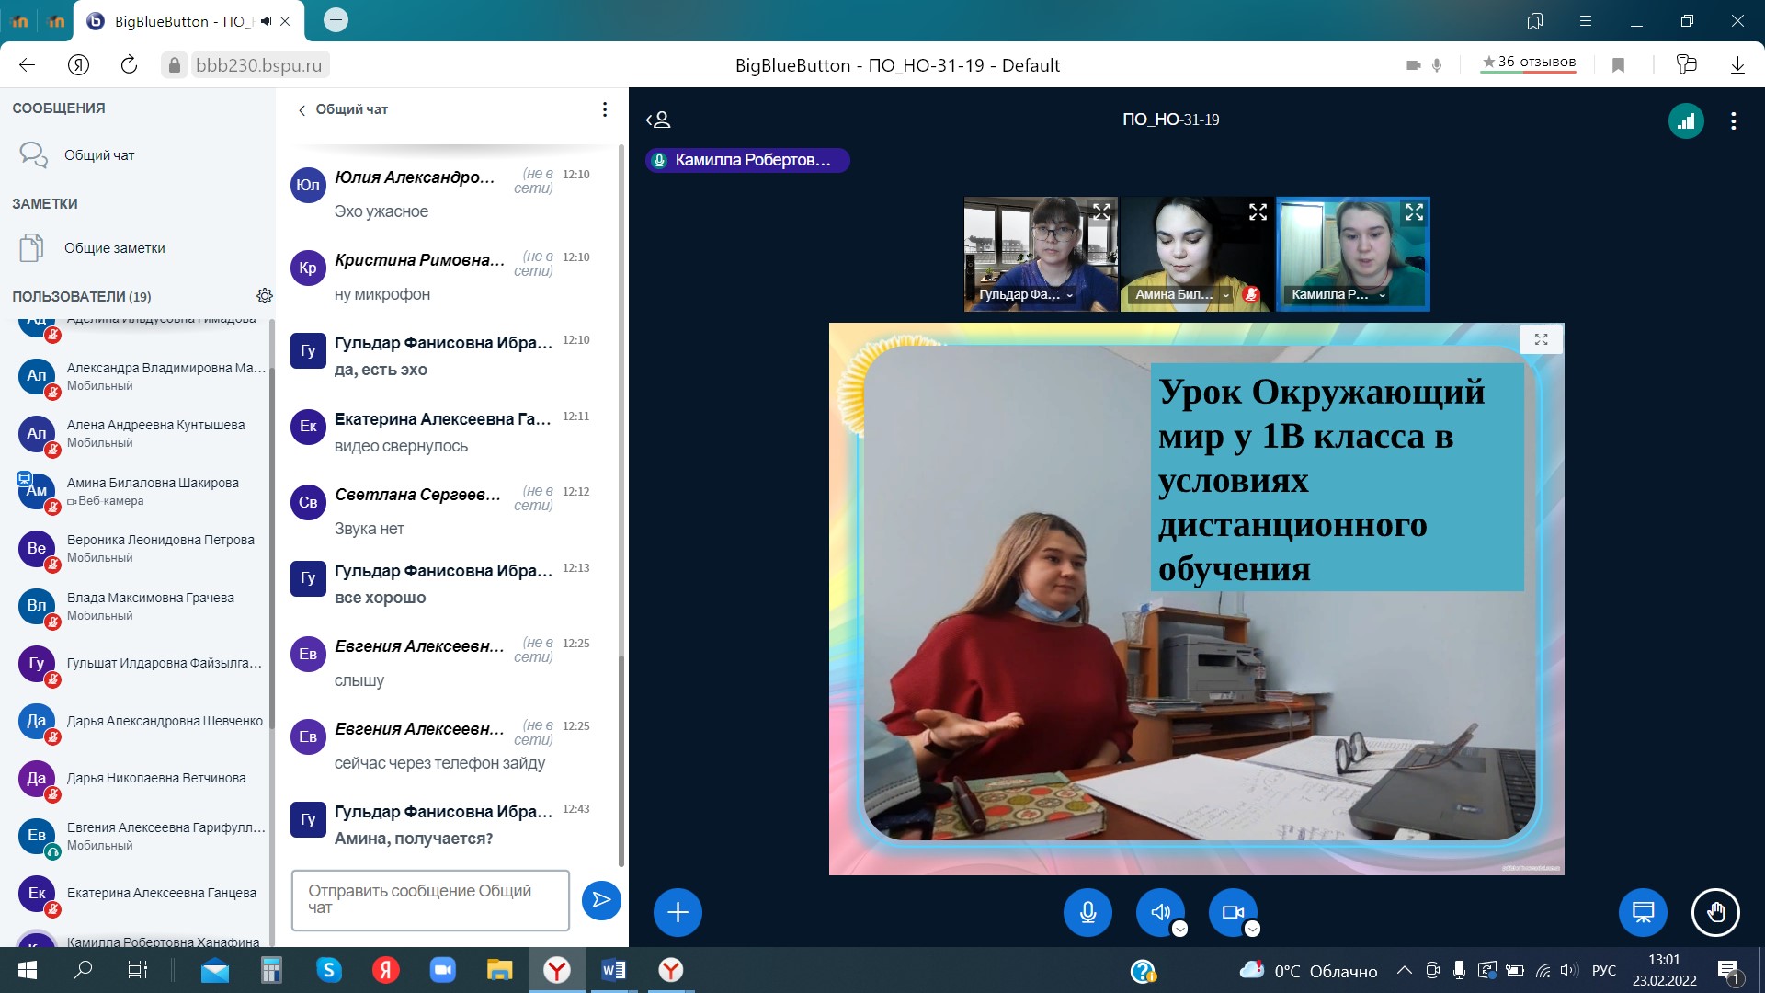The height and width of the screenshot is (993, 1765).
Task: Click the raise hand icon
Action: [x=1715, y=912]
